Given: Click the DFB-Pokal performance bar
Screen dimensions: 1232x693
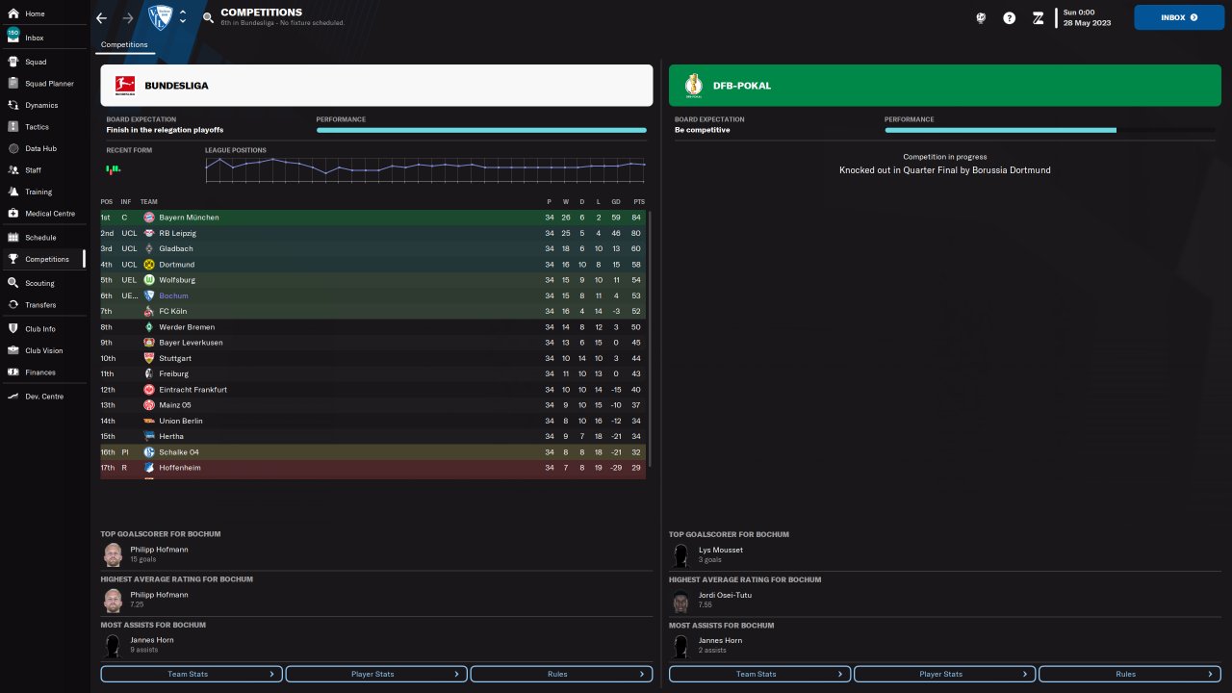Looking at the screenshot, I should 1050,130.
